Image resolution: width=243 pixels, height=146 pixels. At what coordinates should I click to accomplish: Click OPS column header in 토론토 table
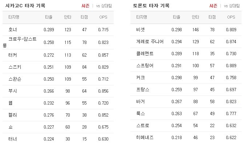231,17
